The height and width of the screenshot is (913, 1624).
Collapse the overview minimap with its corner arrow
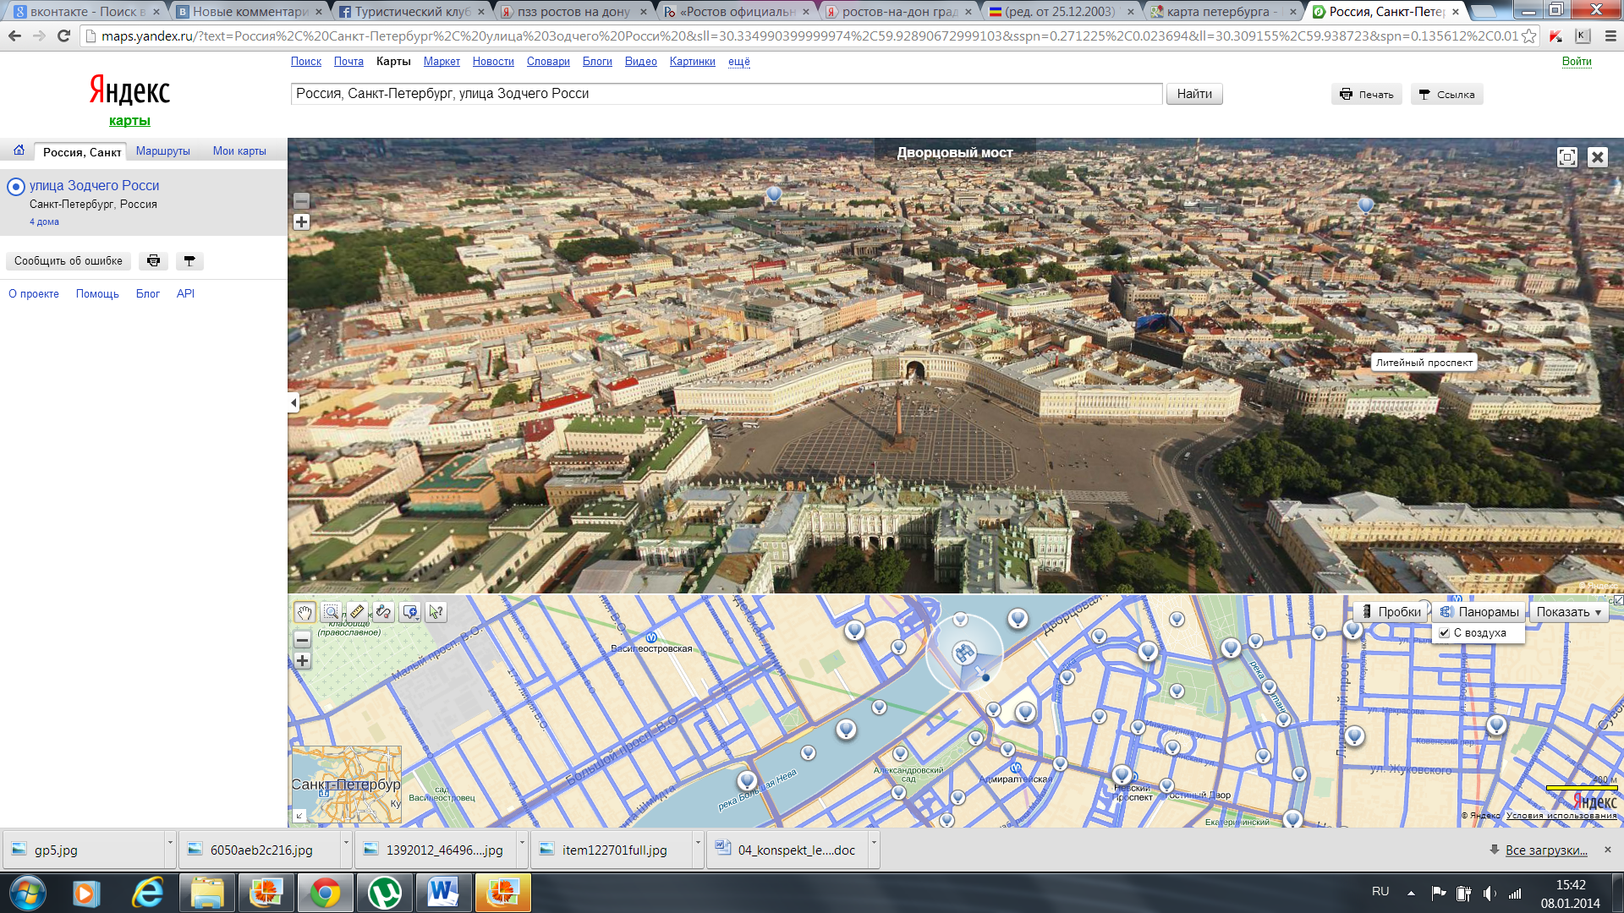[299, 817]
